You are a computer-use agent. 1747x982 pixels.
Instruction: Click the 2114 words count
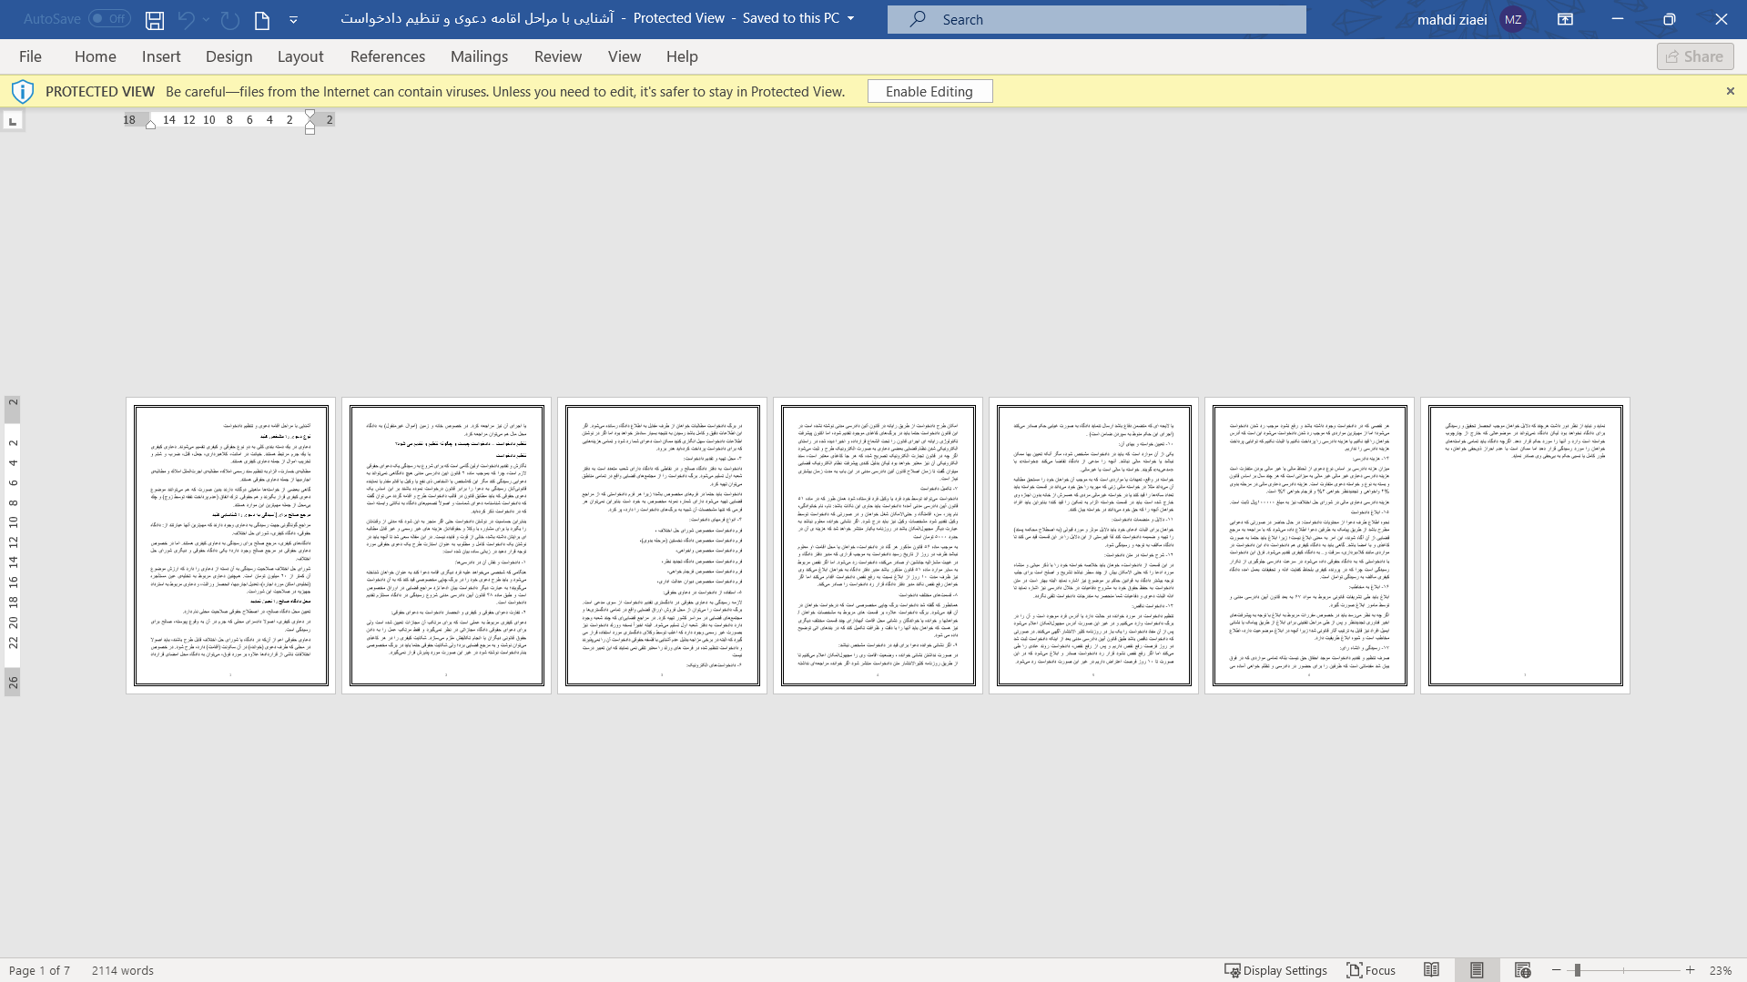coord(123,970)
